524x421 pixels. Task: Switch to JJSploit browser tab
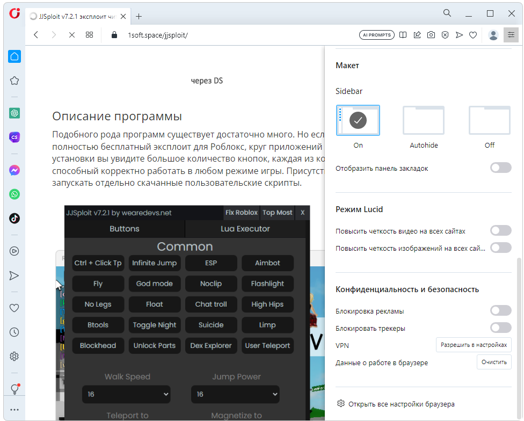click(x=77, y=16)
